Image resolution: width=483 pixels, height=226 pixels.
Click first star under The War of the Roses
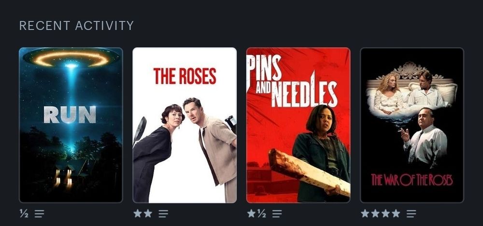365,213
